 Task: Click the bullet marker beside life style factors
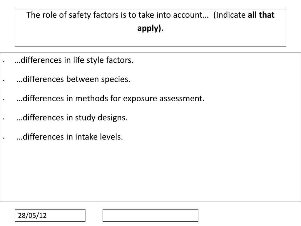point(4,61)
